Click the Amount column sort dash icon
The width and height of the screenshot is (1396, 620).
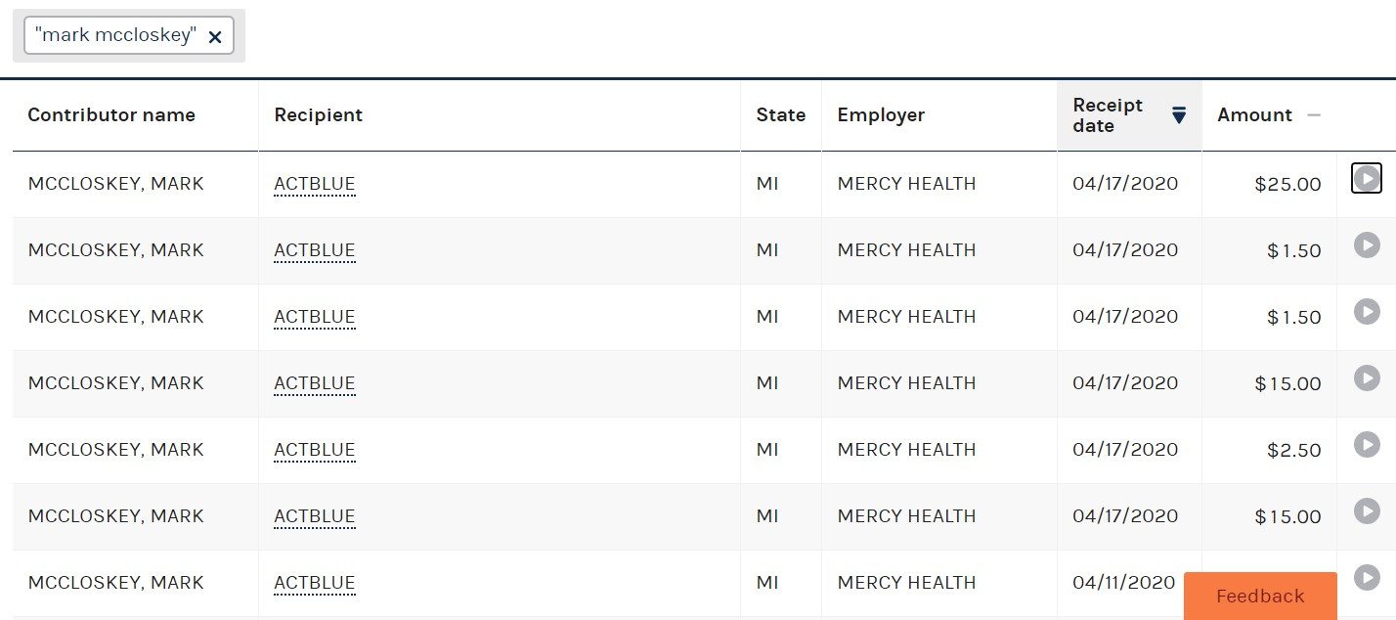tap(1314, 115)
